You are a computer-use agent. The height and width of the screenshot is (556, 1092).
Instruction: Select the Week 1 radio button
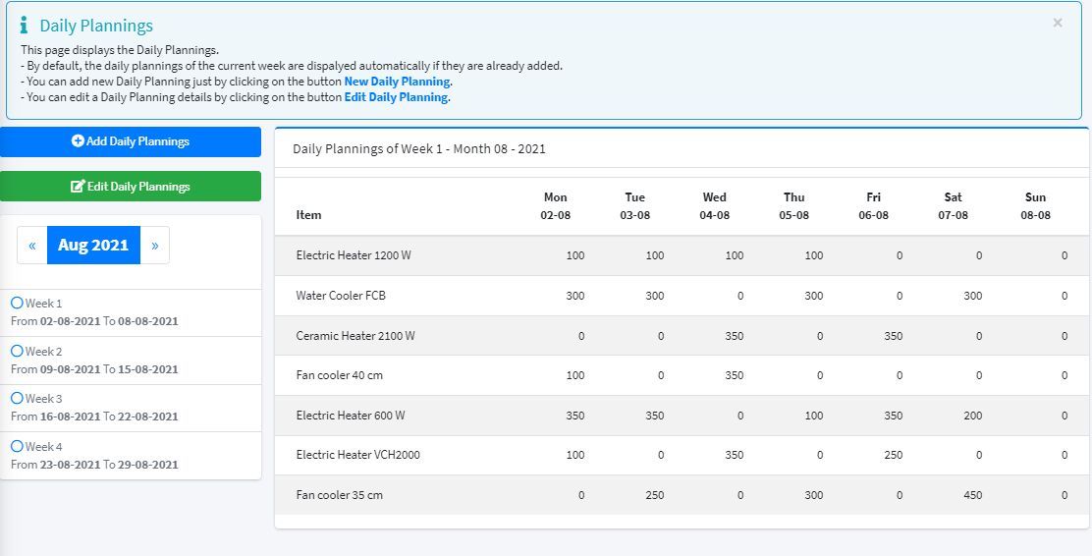tap(17, 304)
